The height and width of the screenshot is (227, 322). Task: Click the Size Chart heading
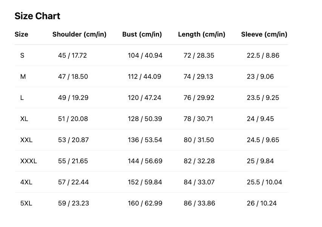(x=37, y=16)
